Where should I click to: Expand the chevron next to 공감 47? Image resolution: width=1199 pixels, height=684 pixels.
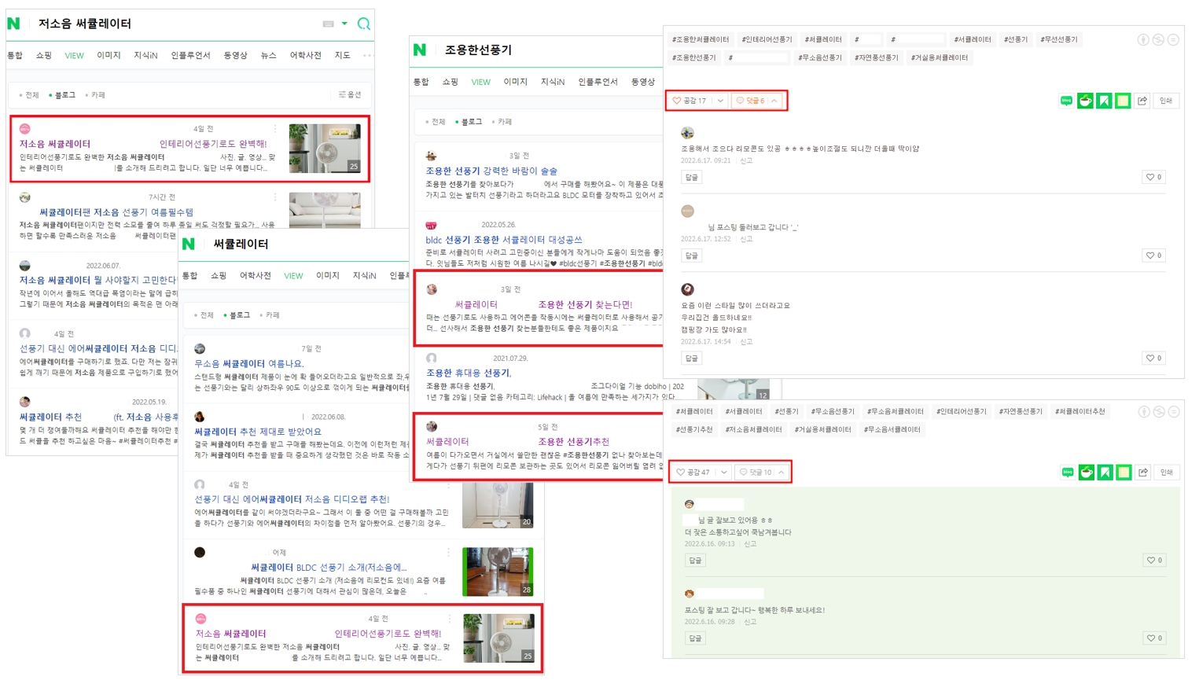click(723, 473)
